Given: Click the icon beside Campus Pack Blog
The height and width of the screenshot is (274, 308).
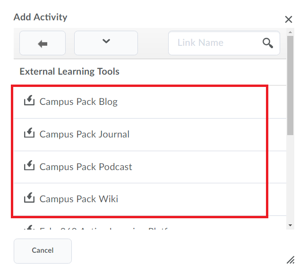Looking at the screenshot, I should point(29,100).
